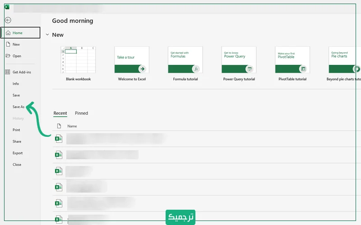Open the Share option
Viewport: 361px width, 225px height.
(x=17, y=141)
